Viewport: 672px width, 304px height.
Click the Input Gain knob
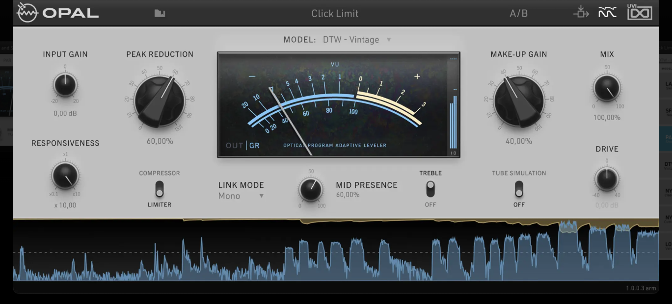point(65,85)
